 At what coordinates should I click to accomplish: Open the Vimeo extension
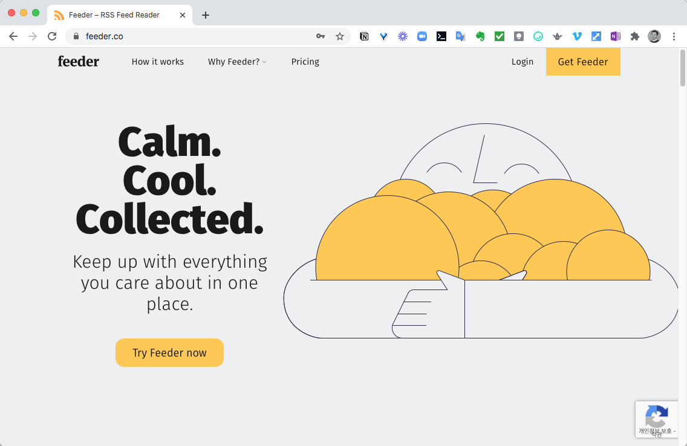click(x=577, y=36)
